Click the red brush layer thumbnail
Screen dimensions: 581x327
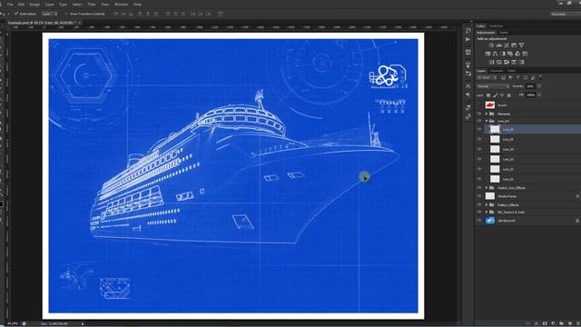[490, 105]
